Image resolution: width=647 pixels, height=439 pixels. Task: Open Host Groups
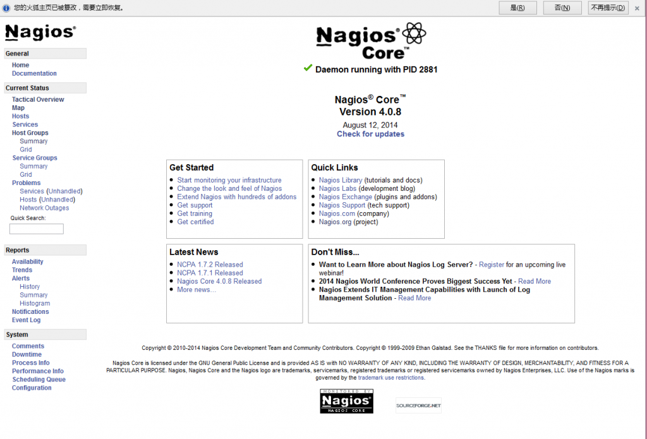pyautogui.click(x=30, y=133)
